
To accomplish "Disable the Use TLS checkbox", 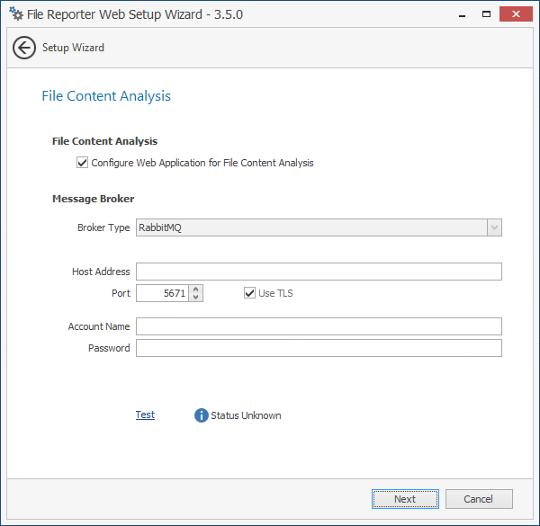I will pyautogui.click(x=250, y=293).
